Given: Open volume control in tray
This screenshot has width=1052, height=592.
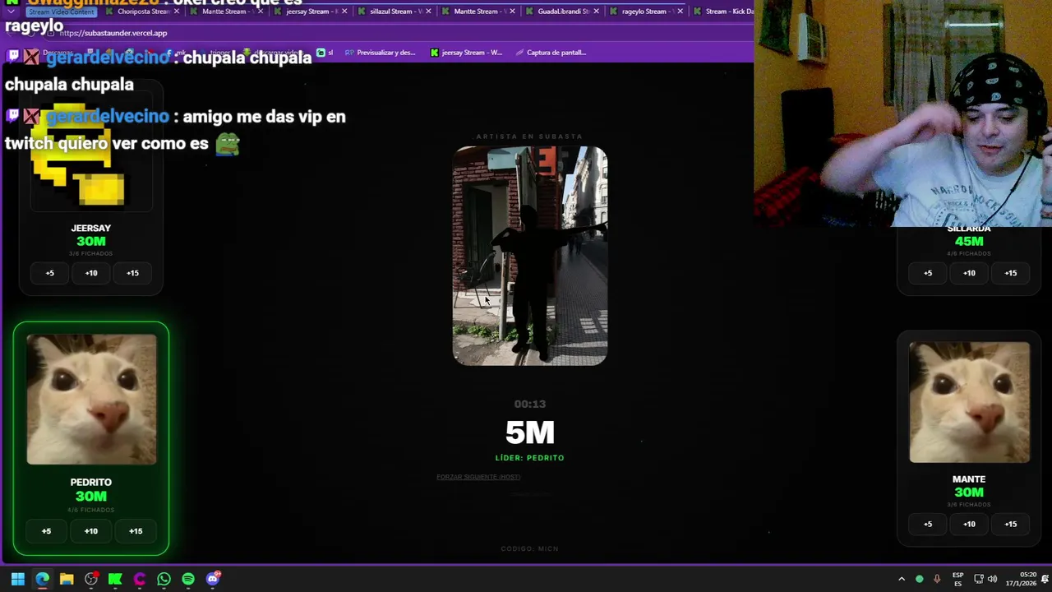Looking at the screenshot, I should tap(992, 579).
